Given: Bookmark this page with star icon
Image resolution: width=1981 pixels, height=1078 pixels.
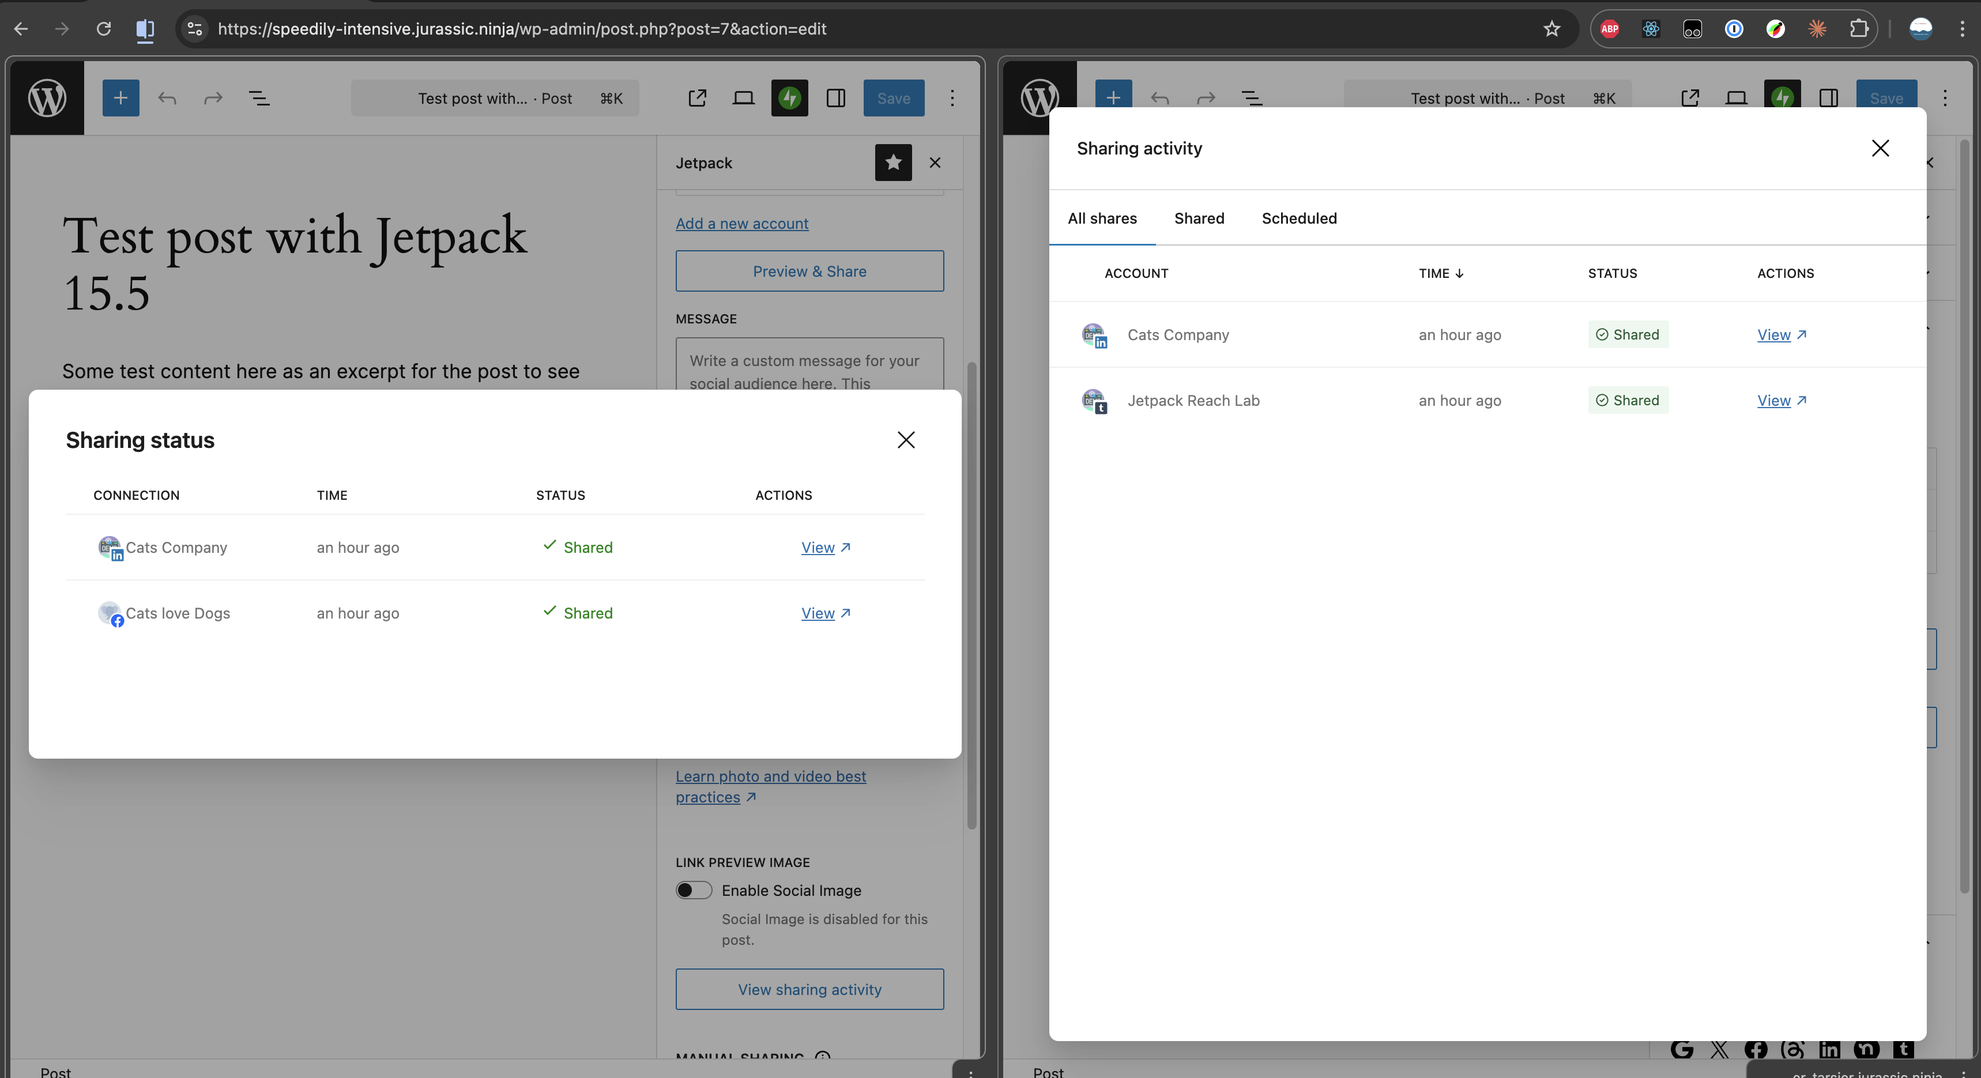Looking at the screenshot, I should [x=1551, y=29].
